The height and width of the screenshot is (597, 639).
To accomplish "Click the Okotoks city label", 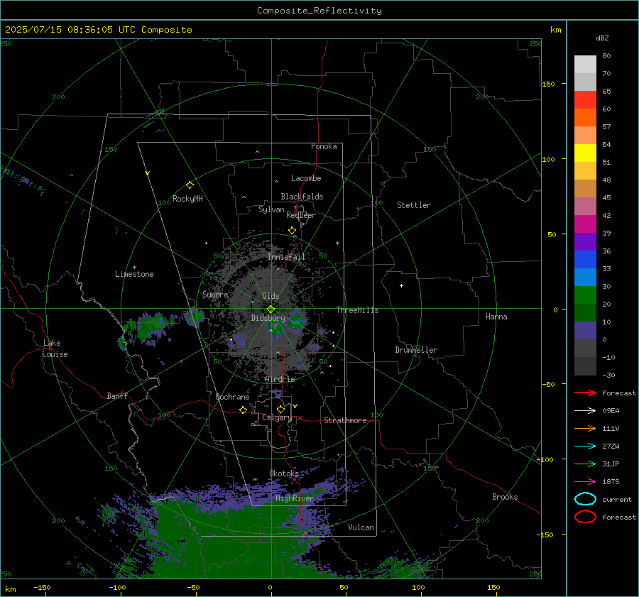I will (284, 473).
